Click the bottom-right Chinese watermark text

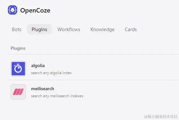pyautogui.click(x=161, y=116)
